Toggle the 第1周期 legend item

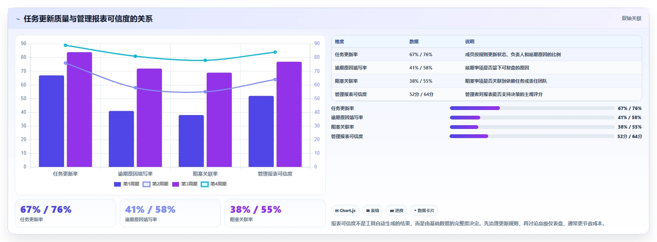click(x=127, y=184)
